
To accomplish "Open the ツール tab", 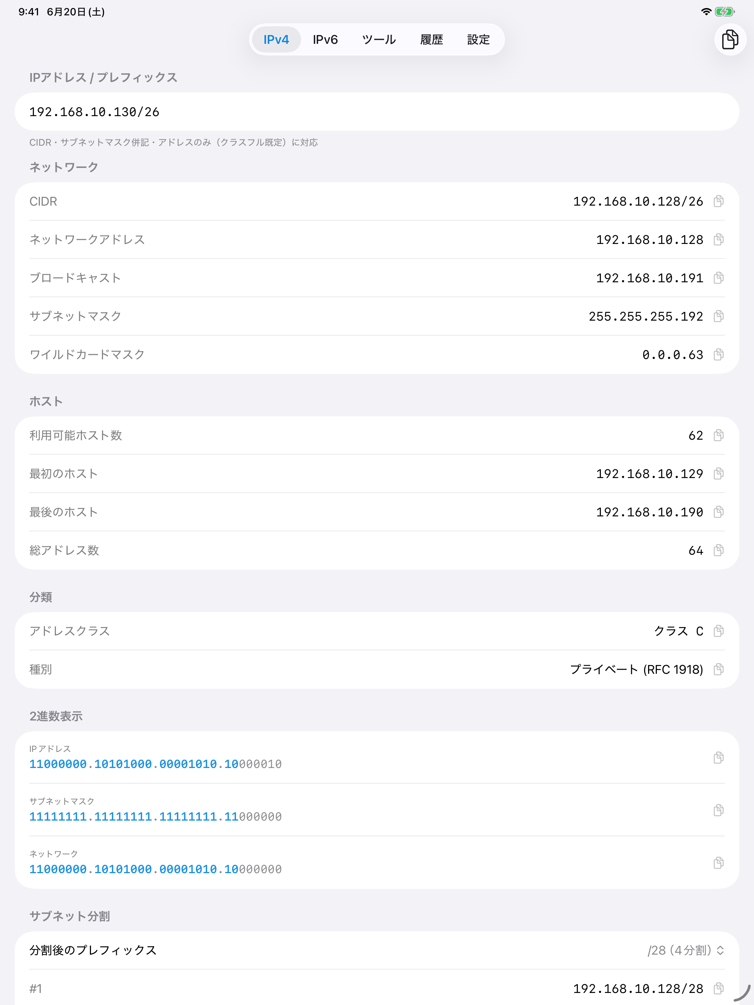I will tap(378, 39).
